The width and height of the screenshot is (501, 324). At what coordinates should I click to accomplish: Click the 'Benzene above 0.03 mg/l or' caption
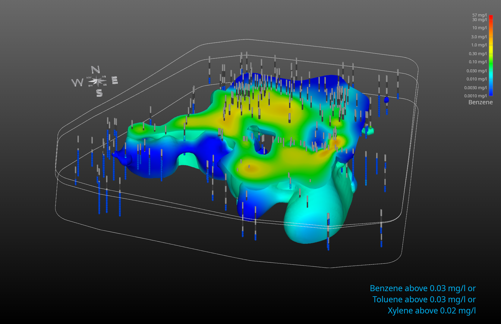423,288
